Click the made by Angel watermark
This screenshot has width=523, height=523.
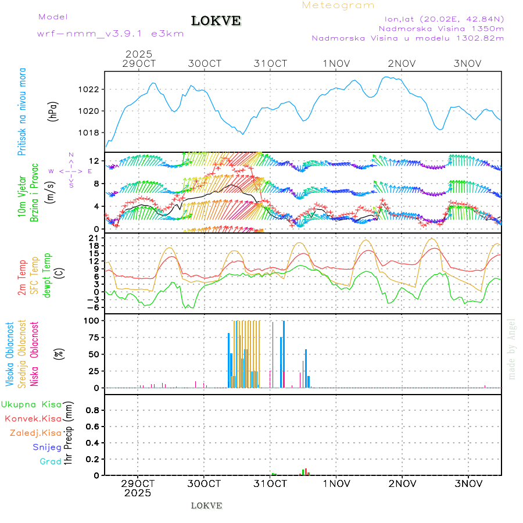(x=512, y=349)
